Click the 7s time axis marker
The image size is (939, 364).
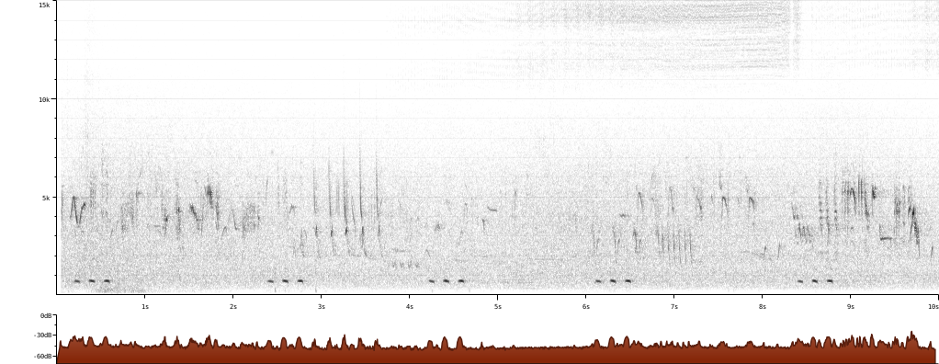pyautogui.click(x=674, y=306)
